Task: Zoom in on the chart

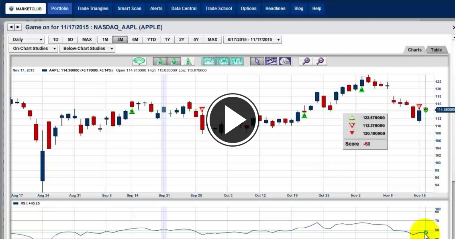Action: coord(306,61)
